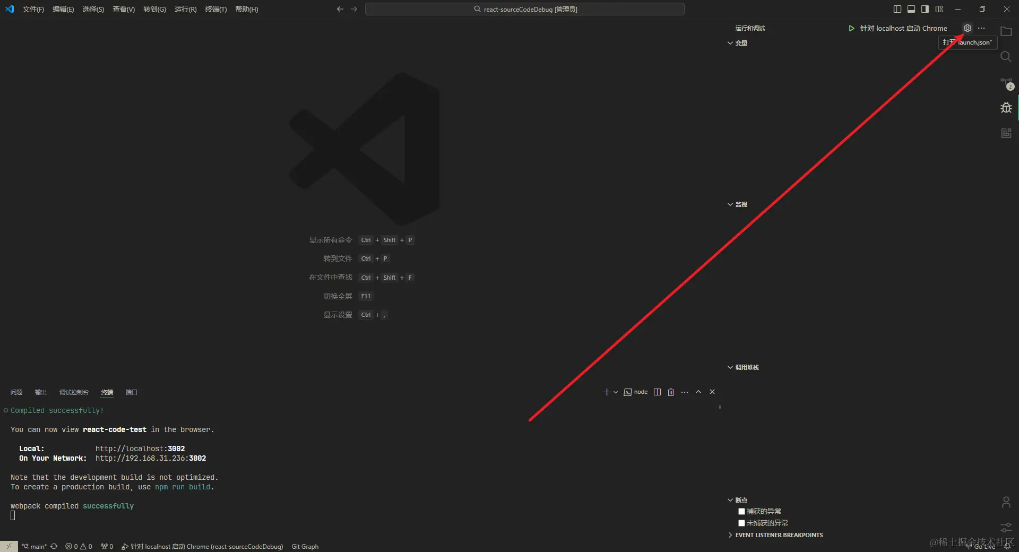The width and height of the screenshot is (1019, 552).
Task: Open the http://192.168.31.236:3002 network link
Action: click(x=151, y=458)
